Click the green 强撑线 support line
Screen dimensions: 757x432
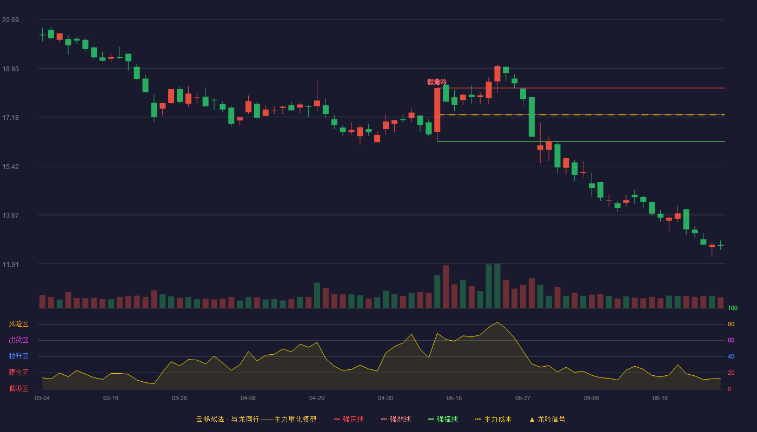(x=581, y=141)
